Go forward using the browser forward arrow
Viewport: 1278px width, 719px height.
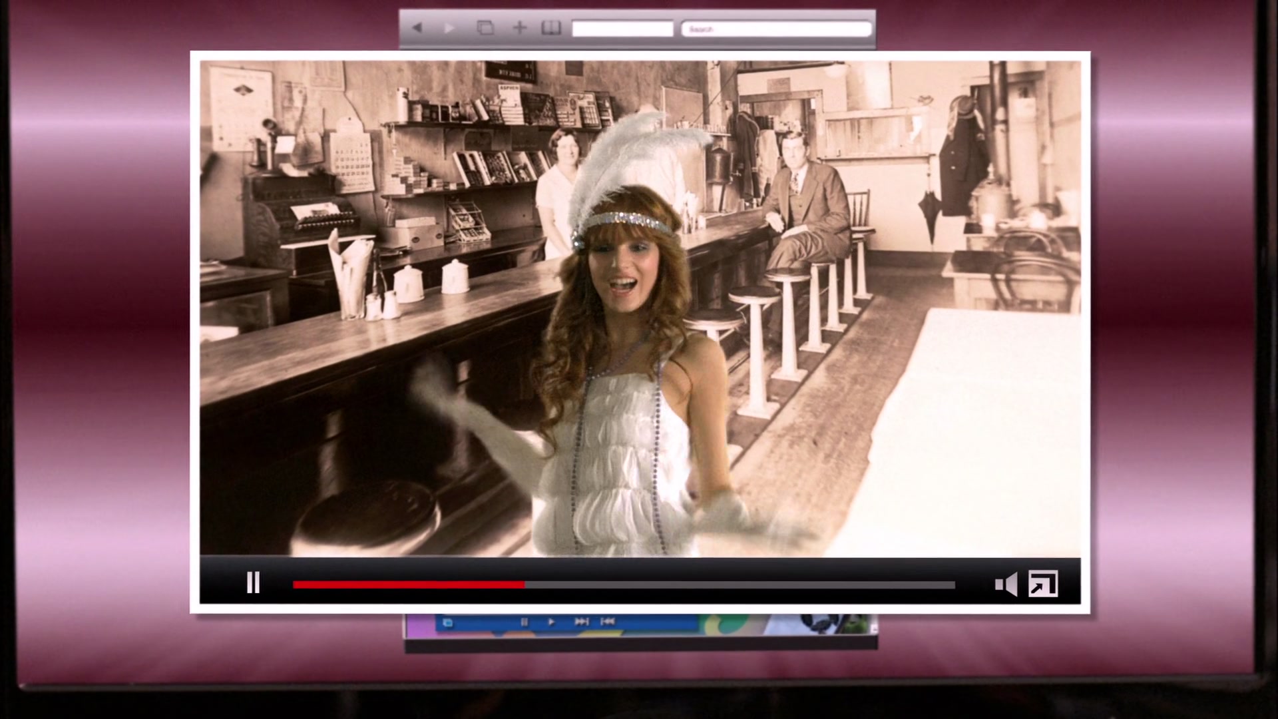click(x=449, y=28)
